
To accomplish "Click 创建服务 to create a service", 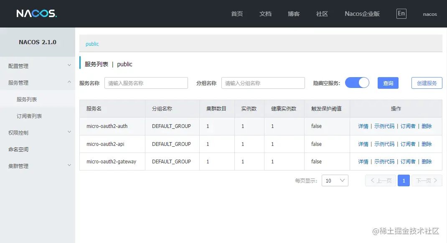I will click(x=427, y=83).
